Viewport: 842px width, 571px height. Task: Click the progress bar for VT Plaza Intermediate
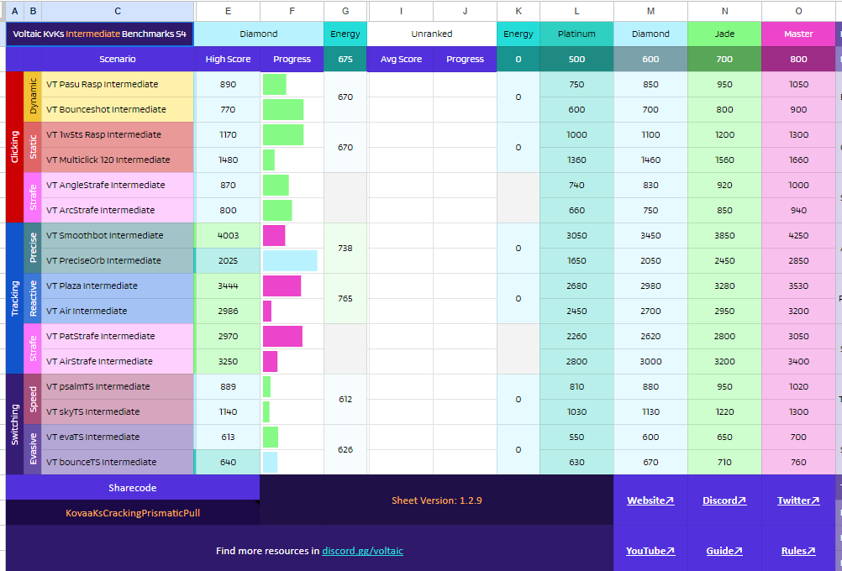[282, 286]
